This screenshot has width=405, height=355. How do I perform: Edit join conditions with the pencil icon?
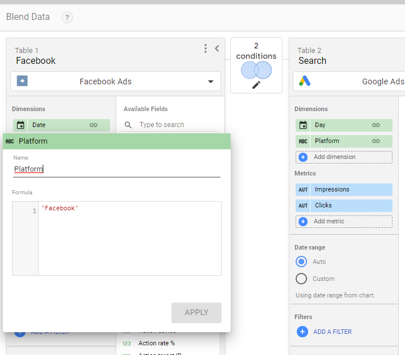coord(256,85)
